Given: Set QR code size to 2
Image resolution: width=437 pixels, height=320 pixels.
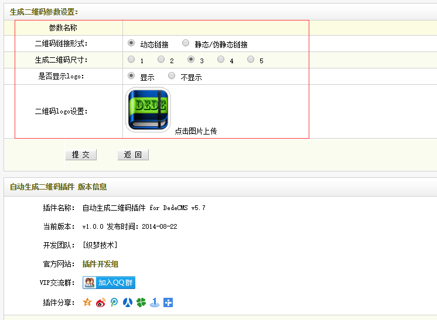Looking at the screenshot, I should click(x=160, y=59).
